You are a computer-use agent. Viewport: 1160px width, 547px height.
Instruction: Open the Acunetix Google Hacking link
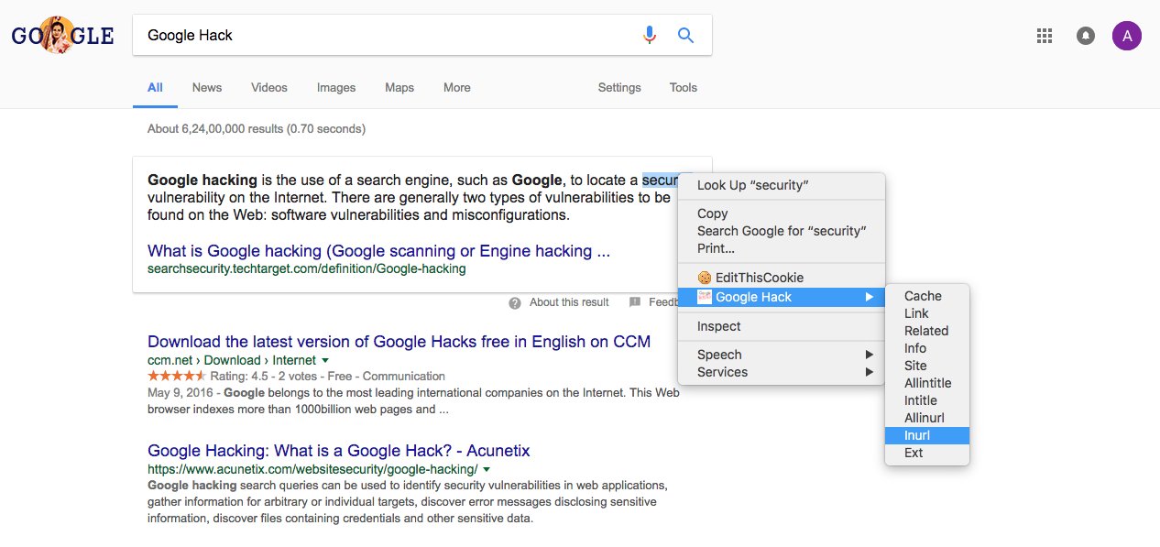[x=339, y=451]
